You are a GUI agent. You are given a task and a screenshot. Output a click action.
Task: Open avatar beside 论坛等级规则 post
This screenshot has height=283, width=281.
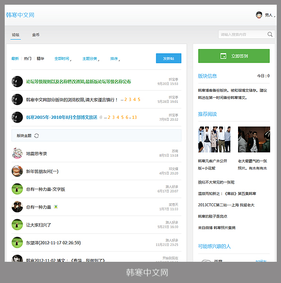[x=17, y=82]
